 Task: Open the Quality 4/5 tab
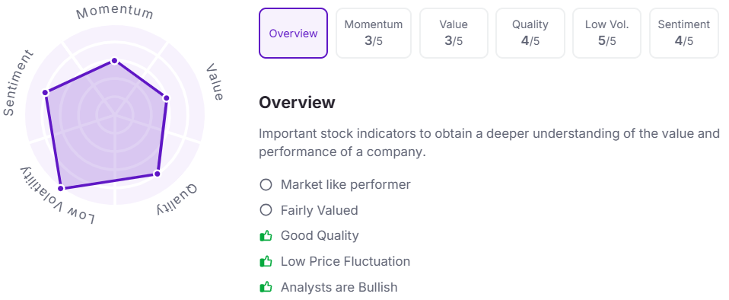tap(530, 33)
